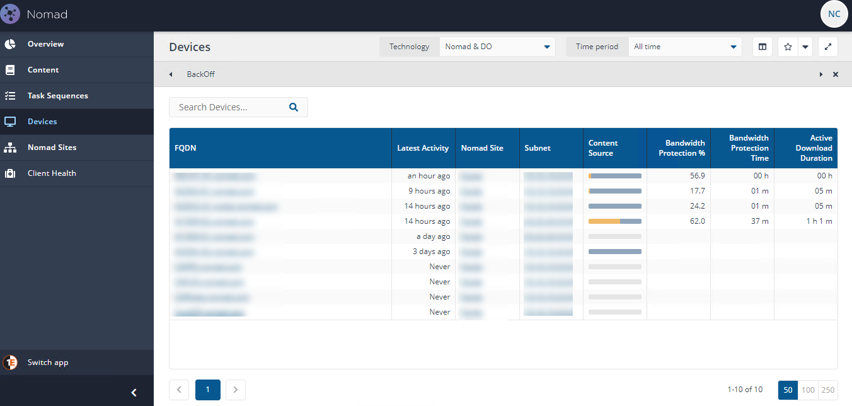Click the 1-10 of 10 count text
The width and height of the screenshot is (852, 406).
point(745,390)
